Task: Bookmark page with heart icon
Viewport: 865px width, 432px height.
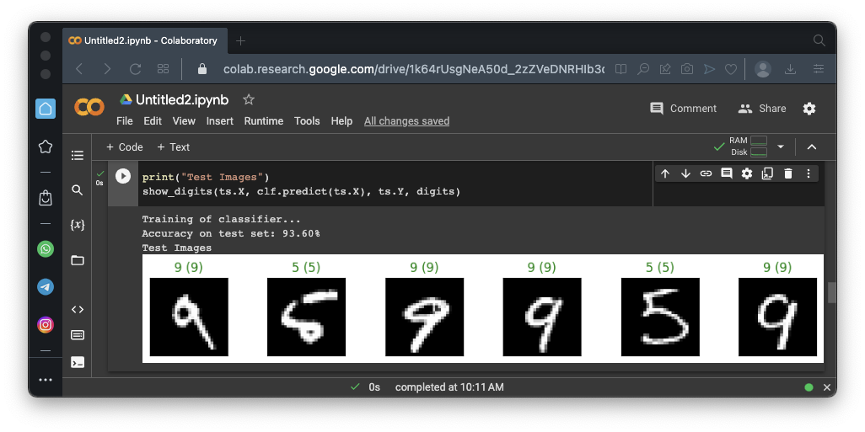Action: pos(730,69)
